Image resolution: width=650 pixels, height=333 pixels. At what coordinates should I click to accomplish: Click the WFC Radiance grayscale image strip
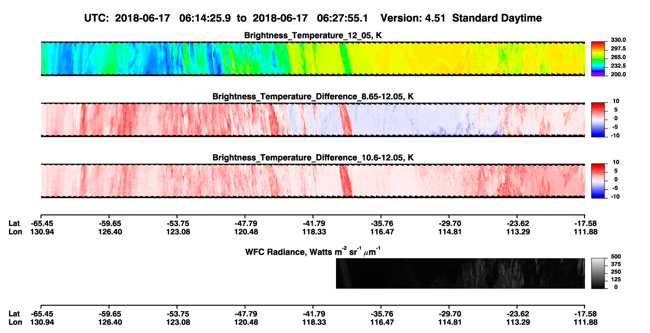[x=460, y=273]
